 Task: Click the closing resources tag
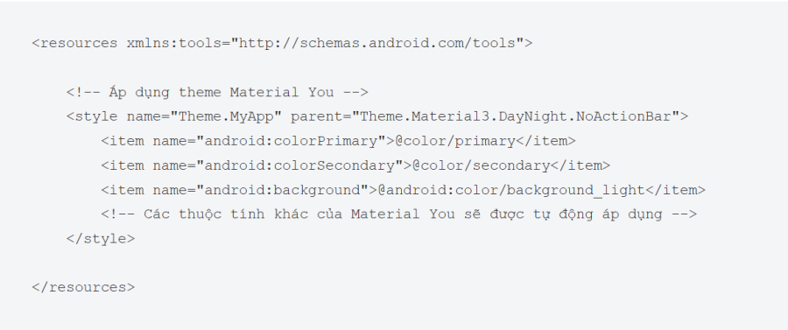point(83,288)
